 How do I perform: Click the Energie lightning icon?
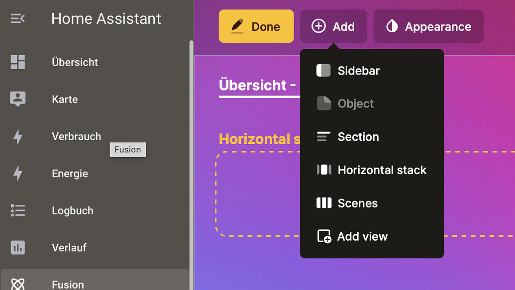[18, 173]
